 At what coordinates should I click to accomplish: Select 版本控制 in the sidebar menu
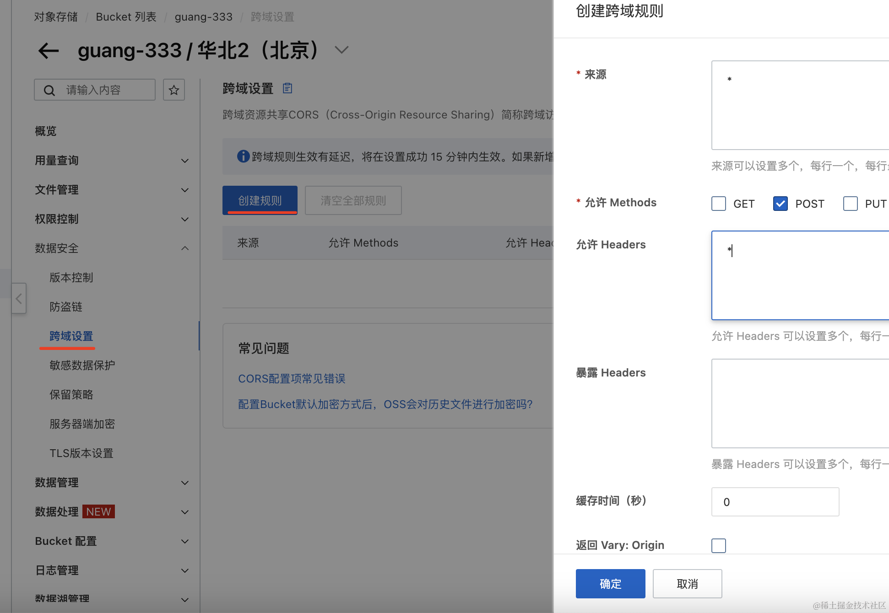[71, 278]
